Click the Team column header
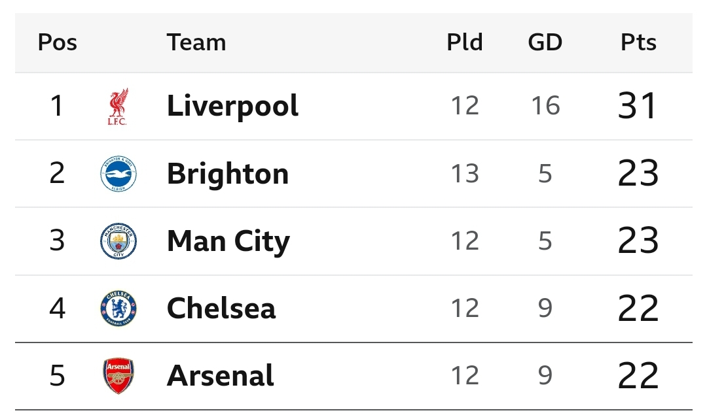 (196, 42)
